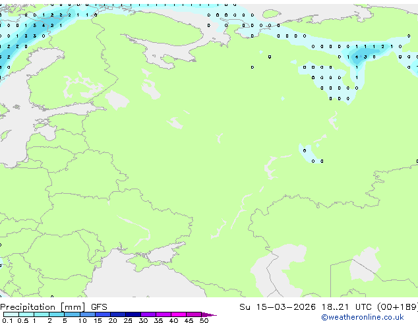Click the '0.1' label under the legend
Screen dimensions: 418x323
click(x=7, y=320)
